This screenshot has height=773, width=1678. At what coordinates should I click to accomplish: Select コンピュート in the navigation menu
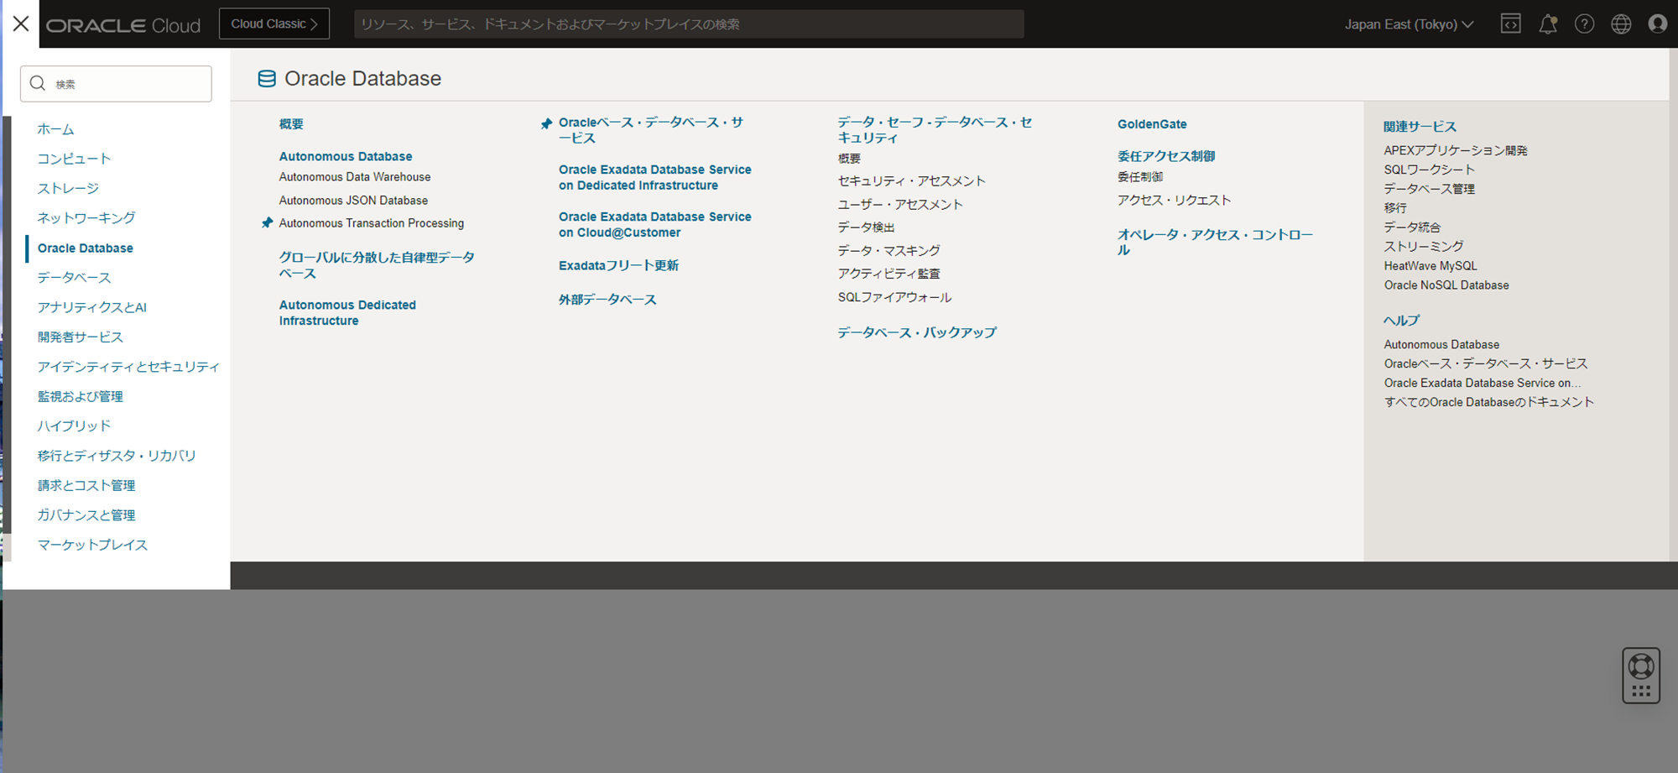click(x=74, y=159)
